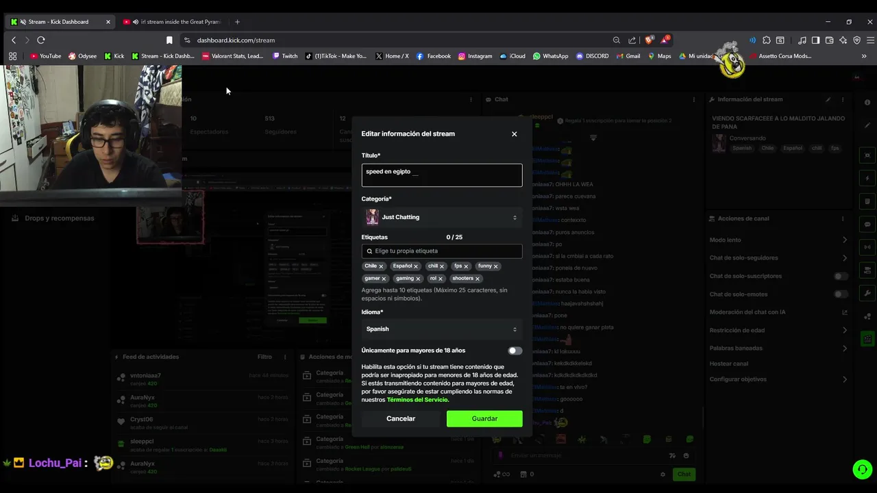Viewport: 877px width, 493px height.
Task: Remove the rol tag
Action: point(440,279)
